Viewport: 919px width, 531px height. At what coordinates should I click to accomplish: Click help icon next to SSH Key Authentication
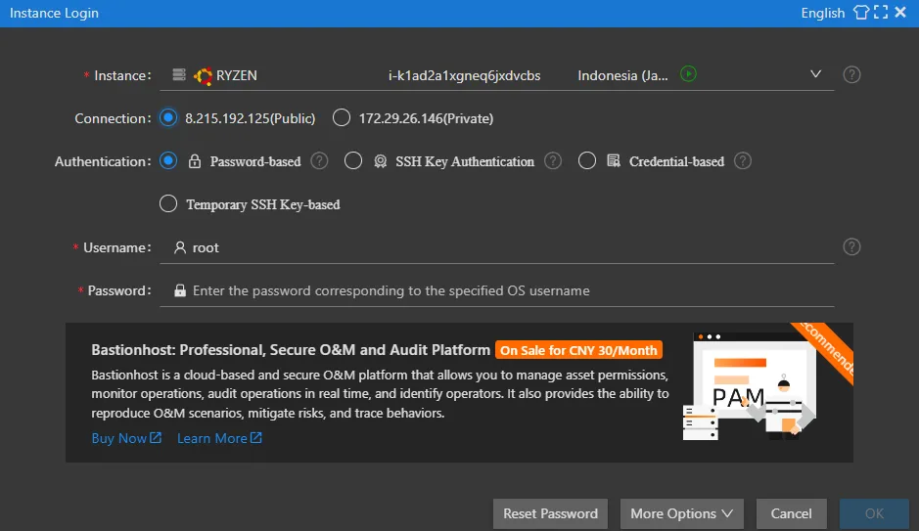coord(553,161)
